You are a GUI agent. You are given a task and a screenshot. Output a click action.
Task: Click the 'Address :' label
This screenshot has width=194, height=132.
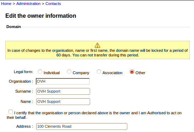(24, 126)
